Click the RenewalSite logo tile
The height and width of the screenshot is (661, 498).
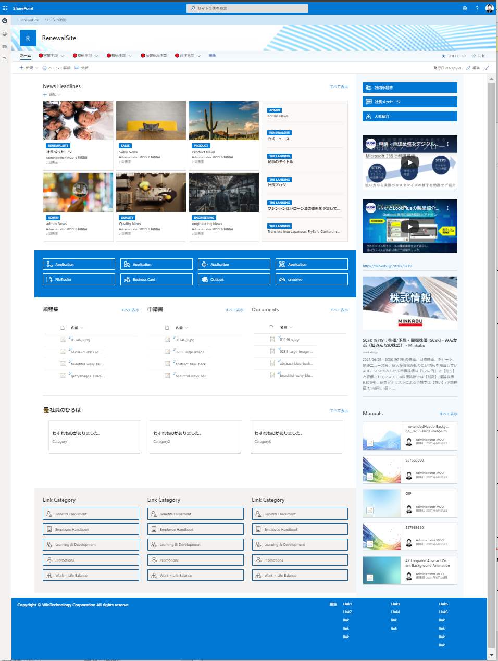click(28, 38)
